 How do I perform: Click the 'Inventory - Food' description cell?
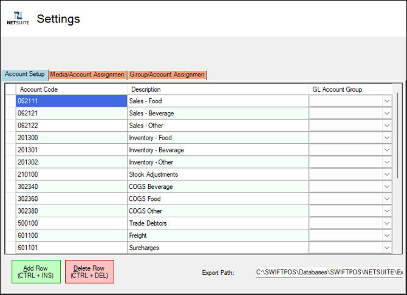click(218, 138)
